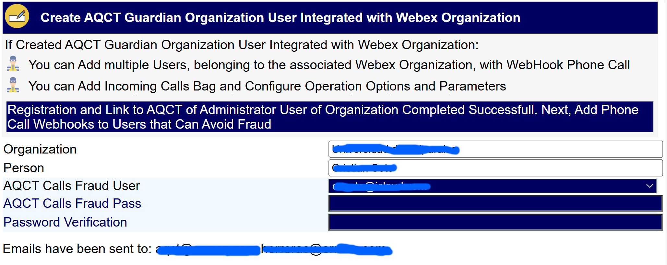Click the Organization text field
Image resolution: width=667 pixels, height=265 pixels.
pyautogui.click(x=495, y=149)
